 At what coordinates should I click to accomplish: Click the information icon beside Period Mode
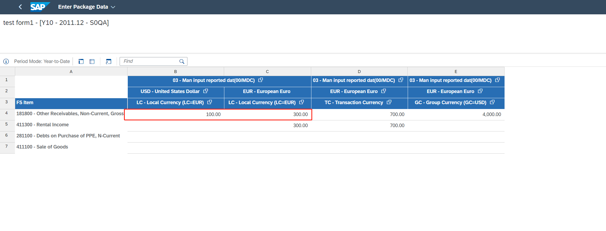click(6, 61)
